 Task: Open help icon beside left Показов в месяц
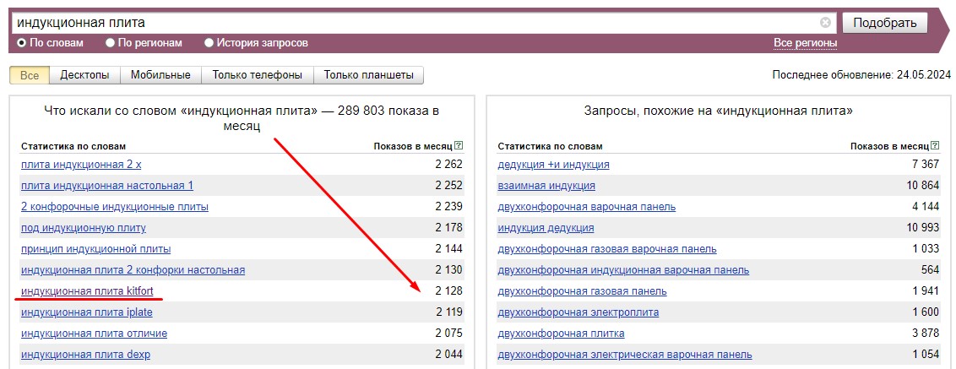click(x=459, y=146)
